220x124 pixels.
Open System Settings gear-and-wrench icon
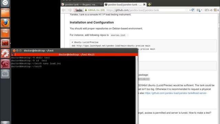pos(5,53)
